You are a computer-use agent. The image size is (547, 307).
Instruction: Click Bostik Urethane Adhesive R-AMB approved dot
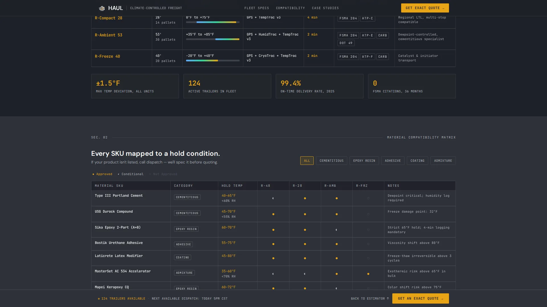(336, 244)
